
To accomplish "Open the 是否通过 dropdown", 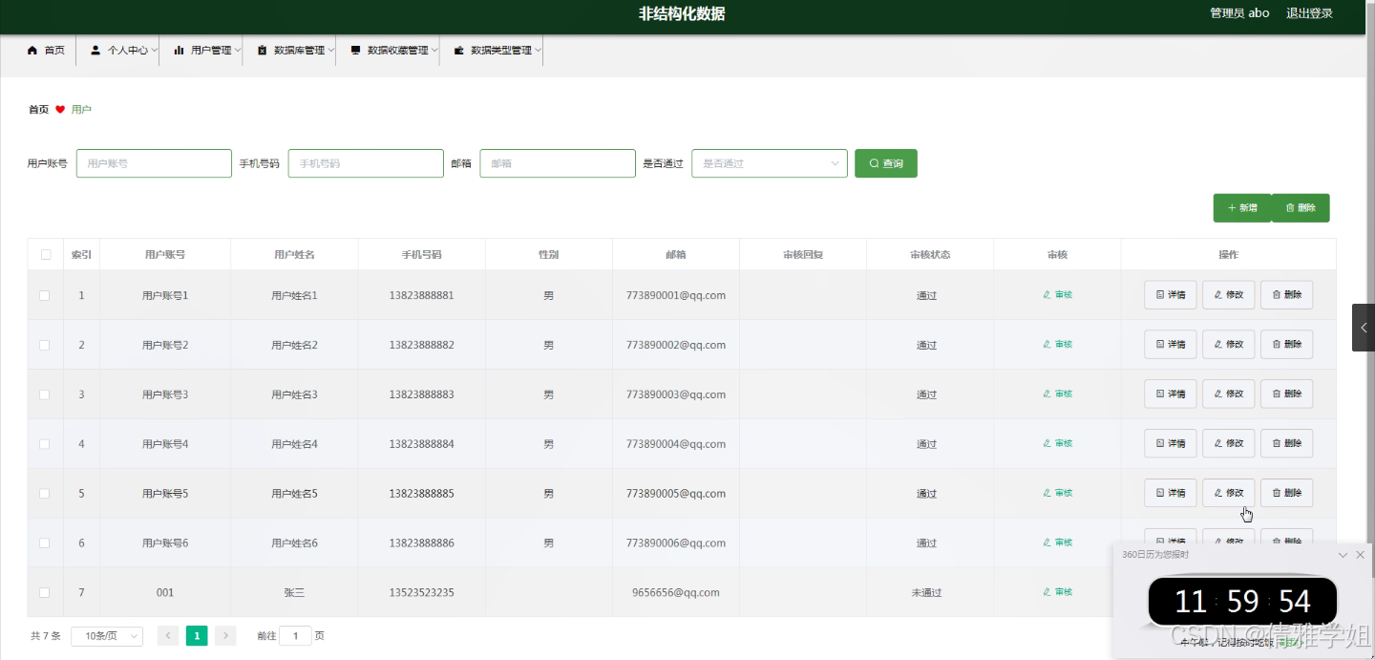I will (770, 163).
